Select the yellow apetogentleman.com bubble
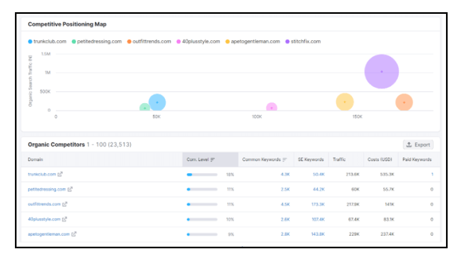462x260 pixels. (345, 102)
